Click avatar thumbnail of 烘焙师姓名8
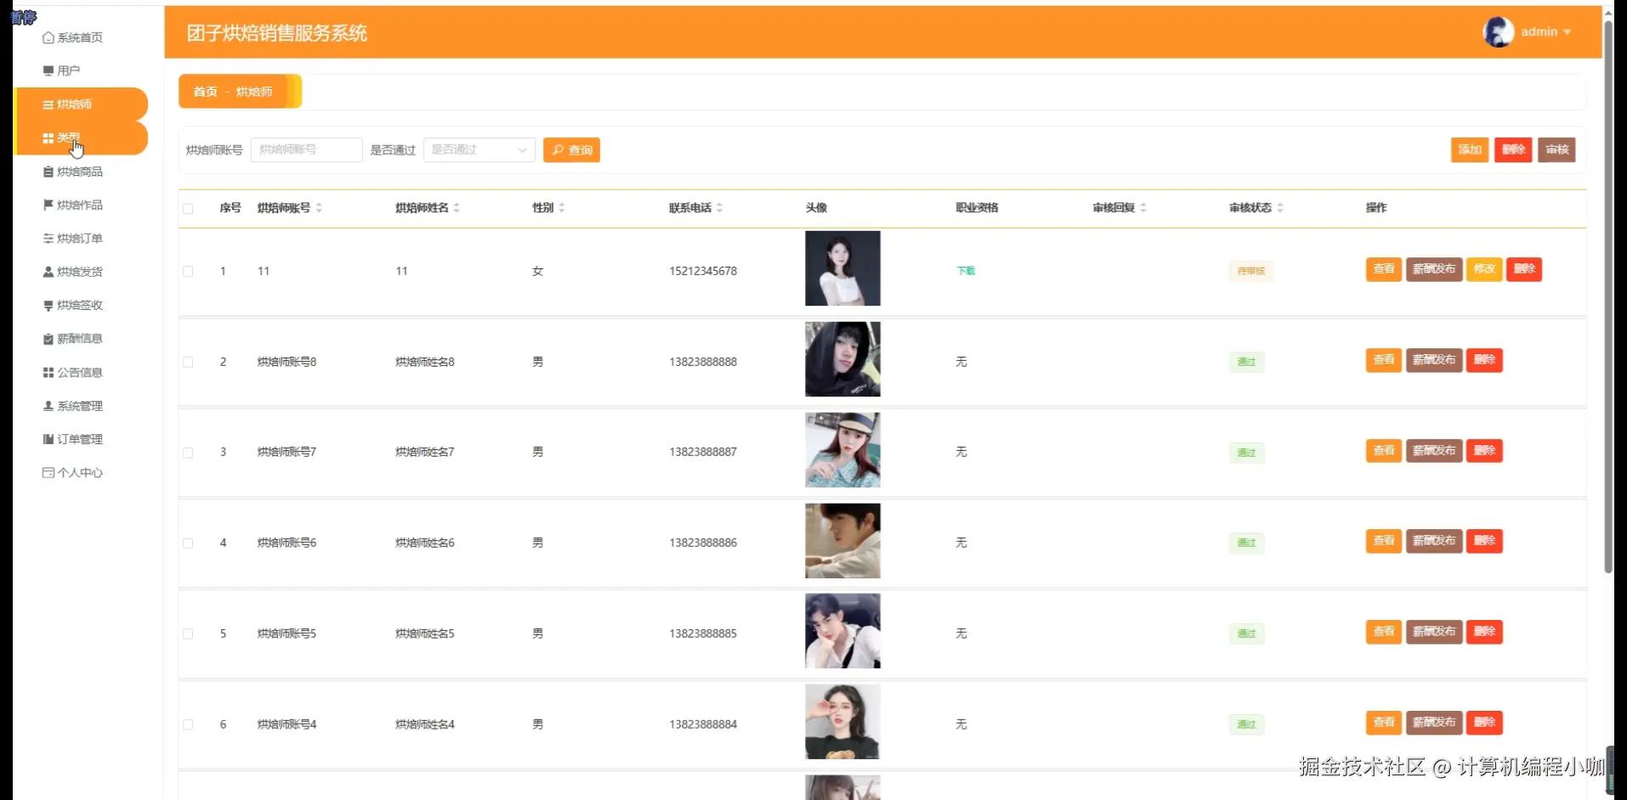 [x=842, y=359]
